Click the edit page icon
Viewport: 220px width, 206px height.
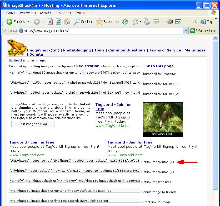tap(156, 22)
